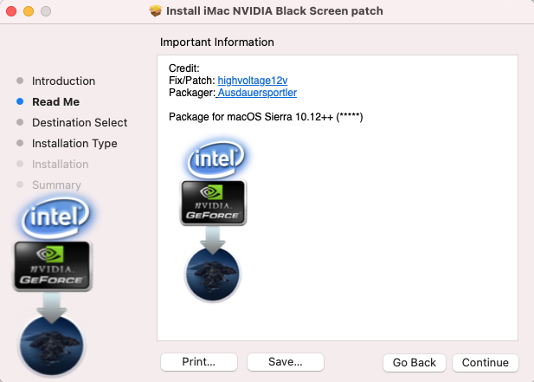This screenshot has width=534, height=382.
Task: Click the Go Back button
Action: (415, 362)
